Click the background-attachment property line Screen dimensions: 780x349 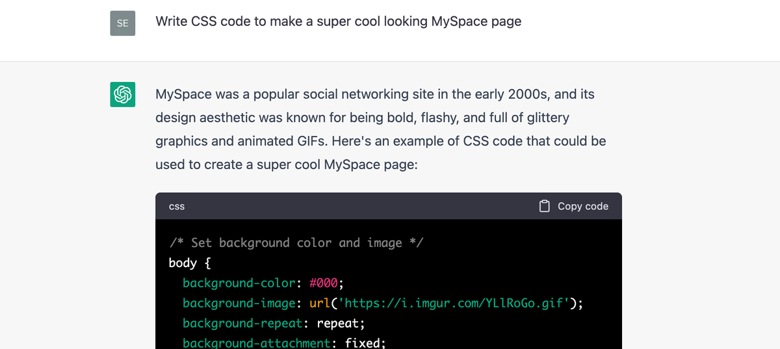click(284, 343)
